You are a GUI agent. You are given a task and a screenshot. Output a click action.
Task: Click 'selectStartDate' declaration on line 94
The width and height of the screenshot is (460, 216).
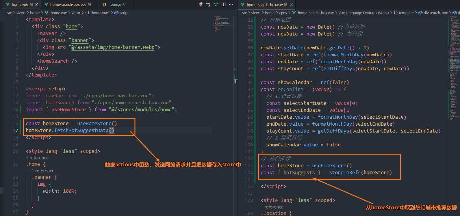[x=305, y=103]
